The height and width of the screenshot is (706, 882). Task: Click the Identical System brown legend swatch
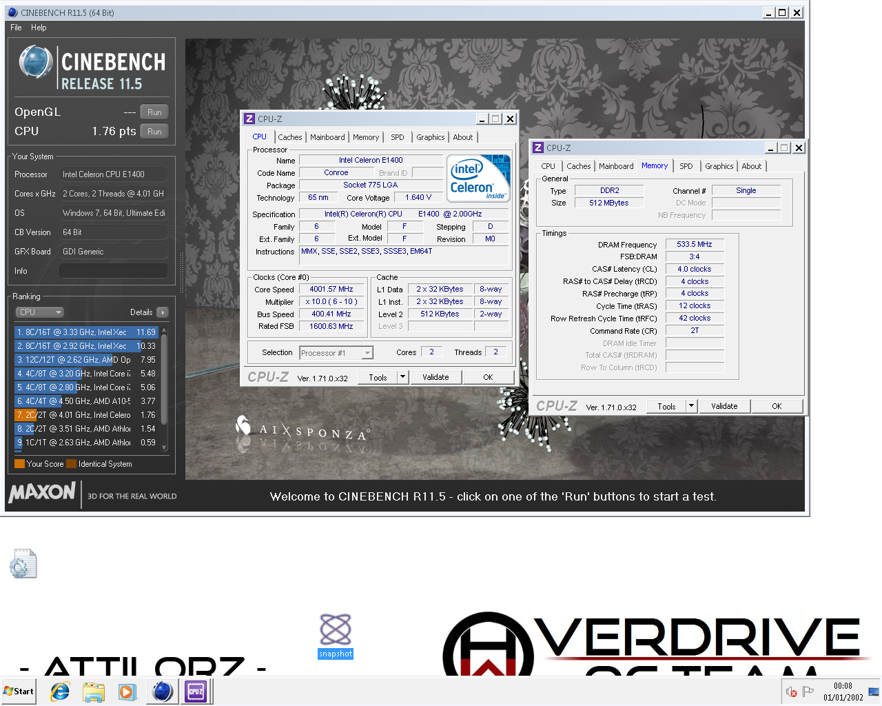[x=71, y=464]
